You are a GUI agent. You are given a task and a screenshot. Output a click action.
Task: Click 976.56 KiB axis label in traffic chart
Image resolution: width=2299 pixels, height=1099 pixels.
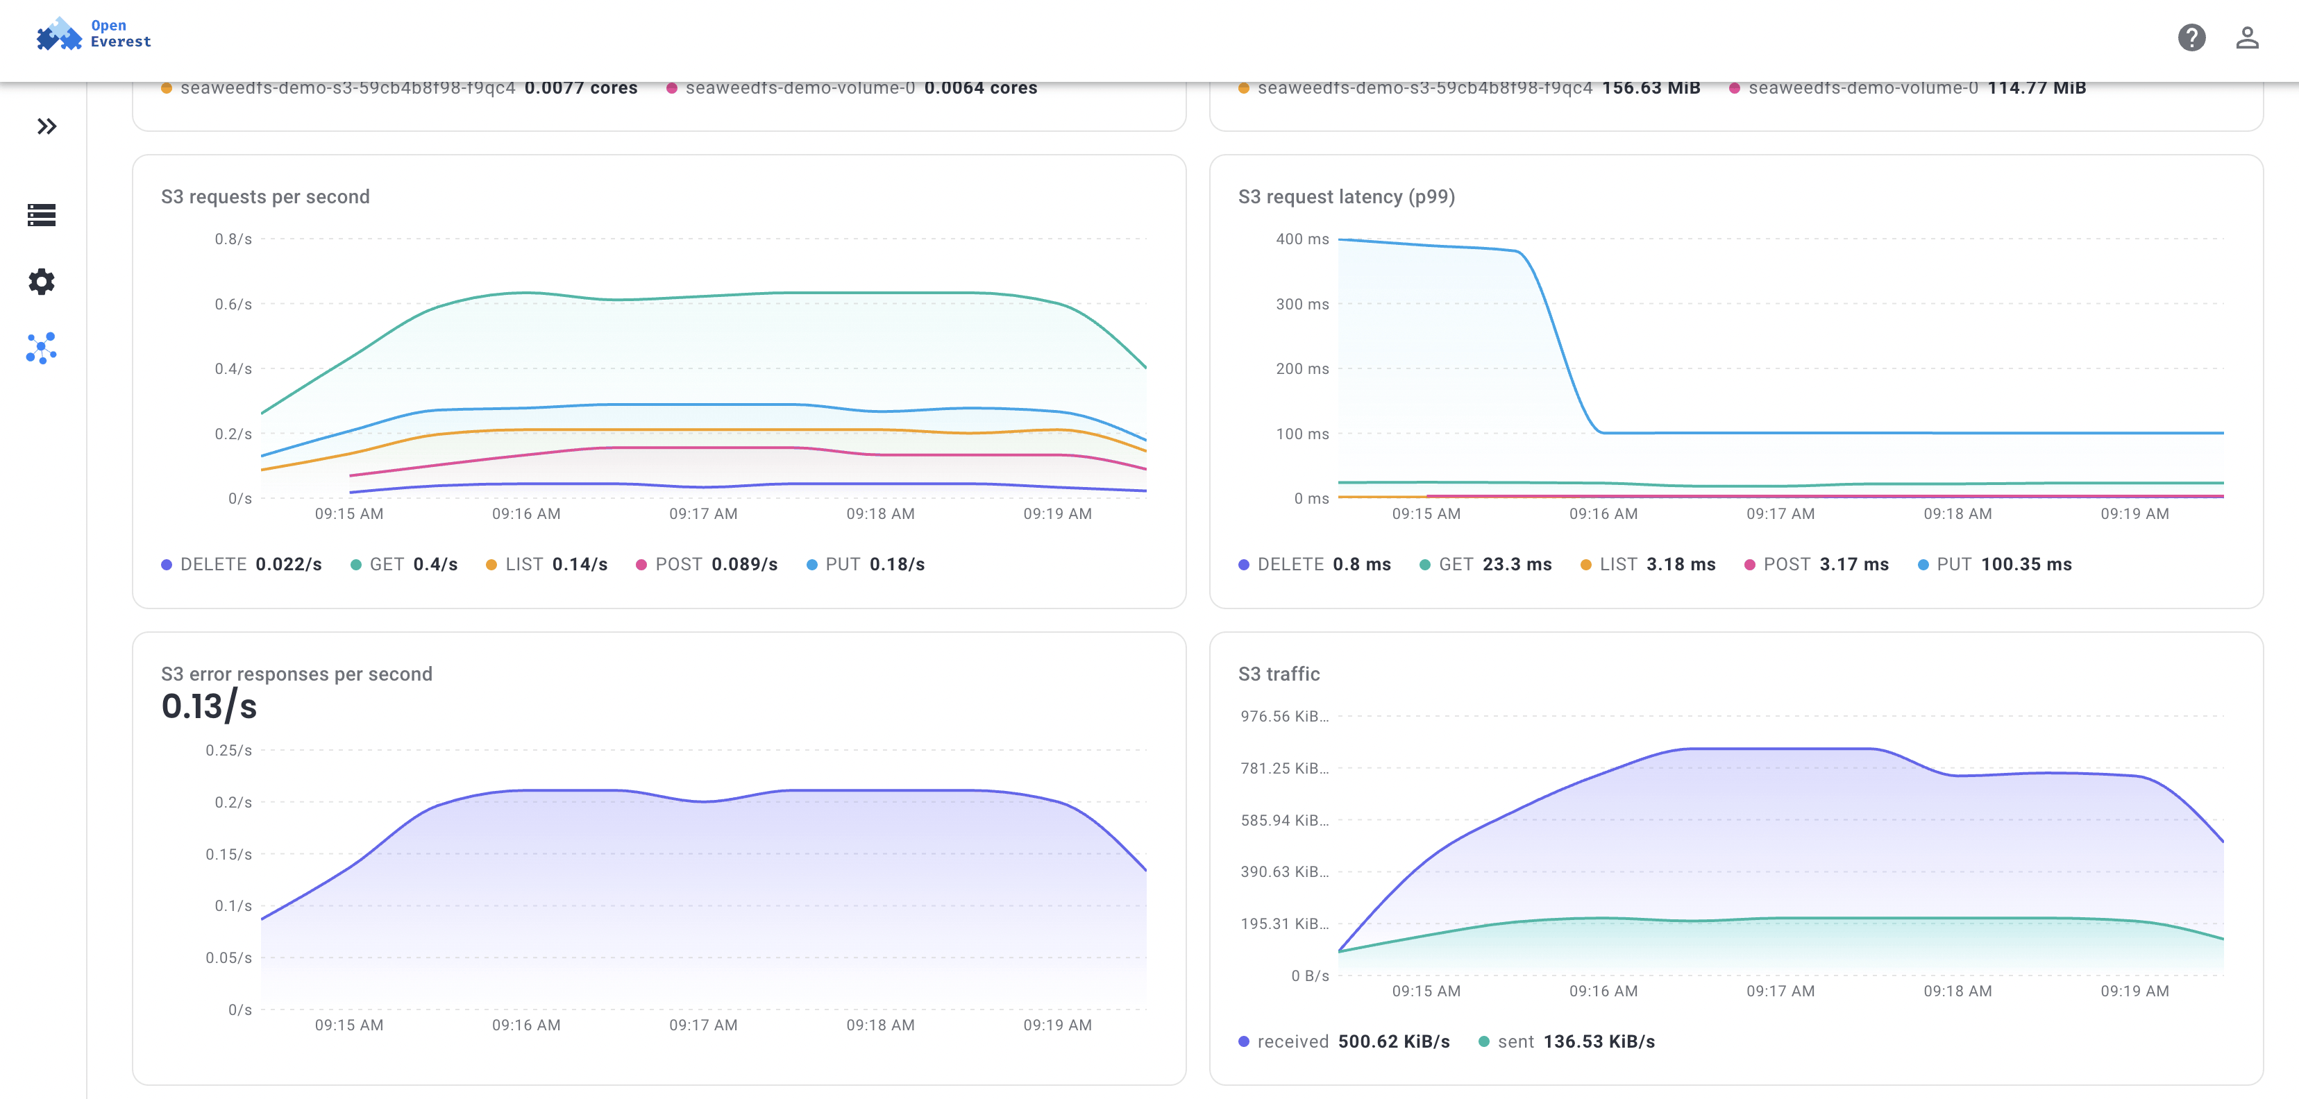(x=1283, y=716)
